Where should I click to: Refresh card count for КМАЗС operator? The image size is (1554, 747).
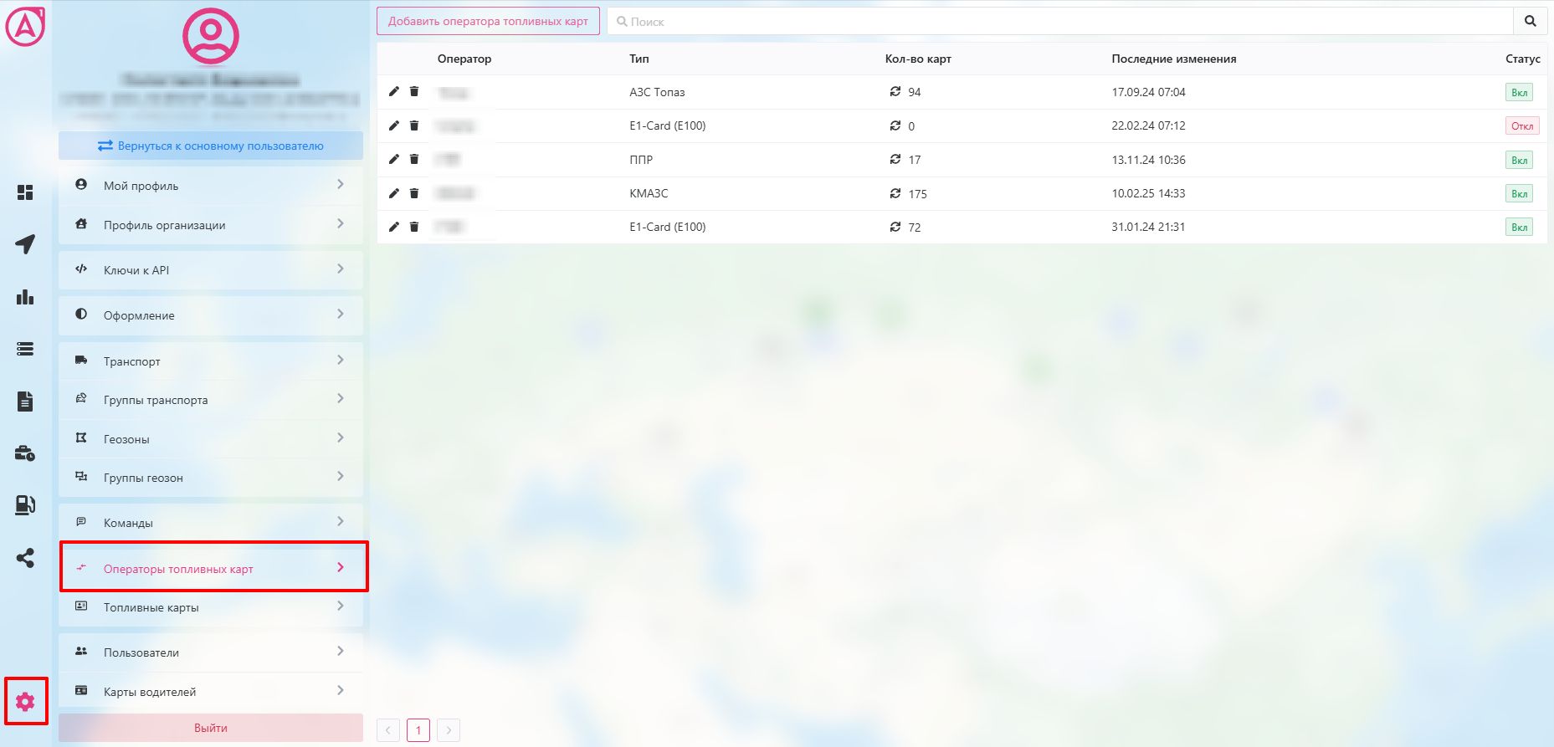895,193
